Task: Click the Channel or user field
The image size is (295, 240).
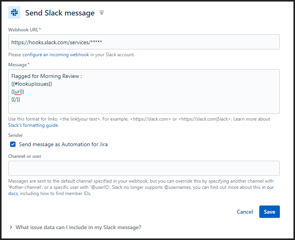Action: coord(144,168)
